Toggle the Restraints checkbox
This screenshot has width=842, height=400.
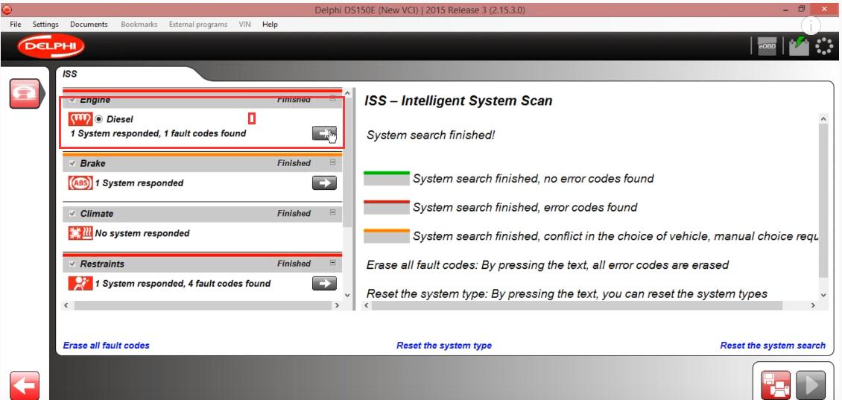[72, 264]
